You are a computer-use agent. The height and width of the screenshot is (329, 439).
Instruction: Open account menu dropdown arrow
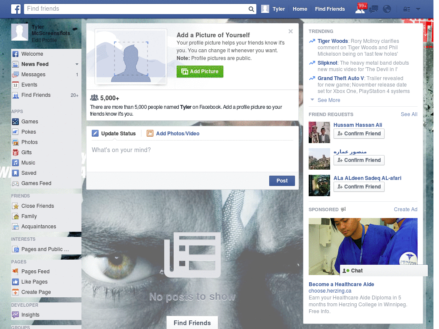point(418,9)
